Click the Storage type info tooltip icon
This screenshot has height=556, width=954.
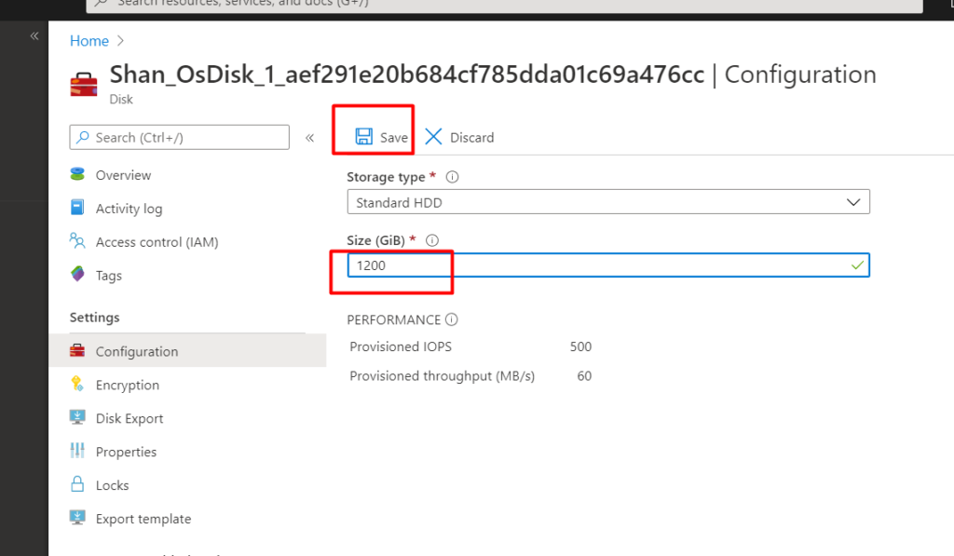452,177
